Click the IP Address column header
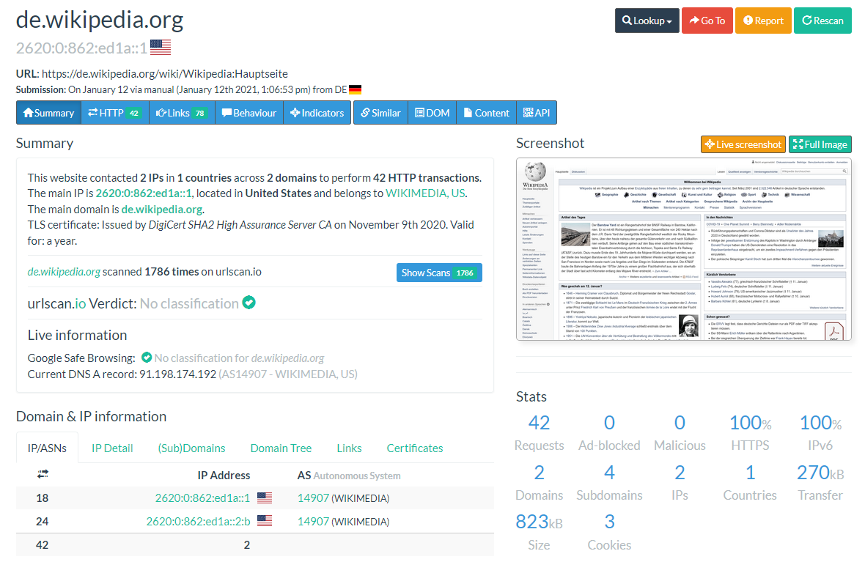Viewport: 865px width, 573px height. click(x=224, y=476)
